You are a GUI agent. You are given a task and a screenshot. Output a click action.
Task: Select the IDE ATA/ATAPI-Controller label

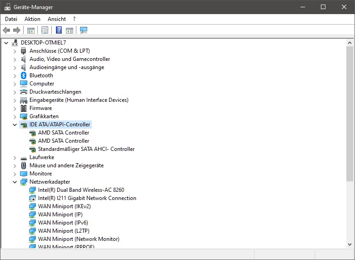click(x=60, y=125)
